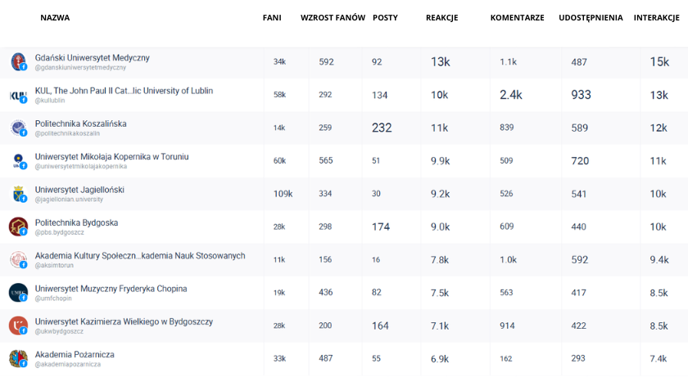
Task: Click Politechnika Koszalińska profile logo
Action: point(18,128)
